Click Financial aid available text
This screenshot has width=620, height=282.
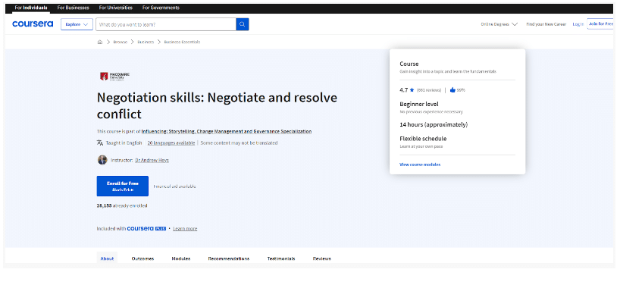(175, 186)
